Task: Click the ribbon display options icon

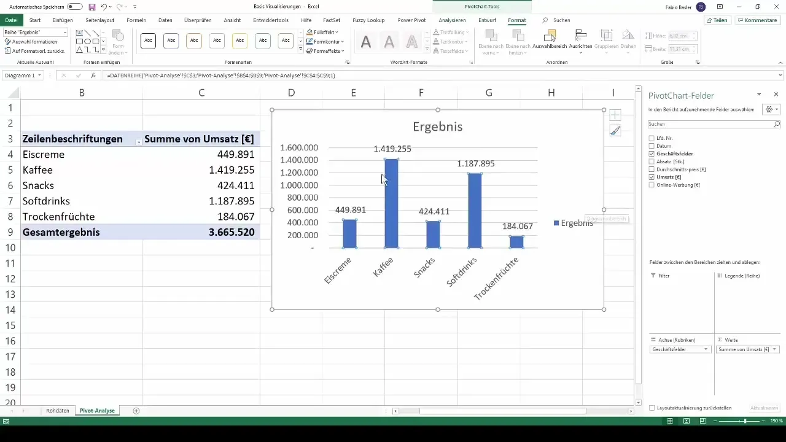Action: [720, 7]
